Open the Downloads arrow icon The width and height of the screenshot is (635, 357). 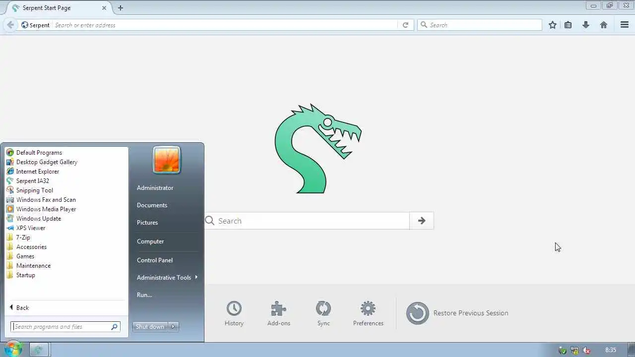586,25
